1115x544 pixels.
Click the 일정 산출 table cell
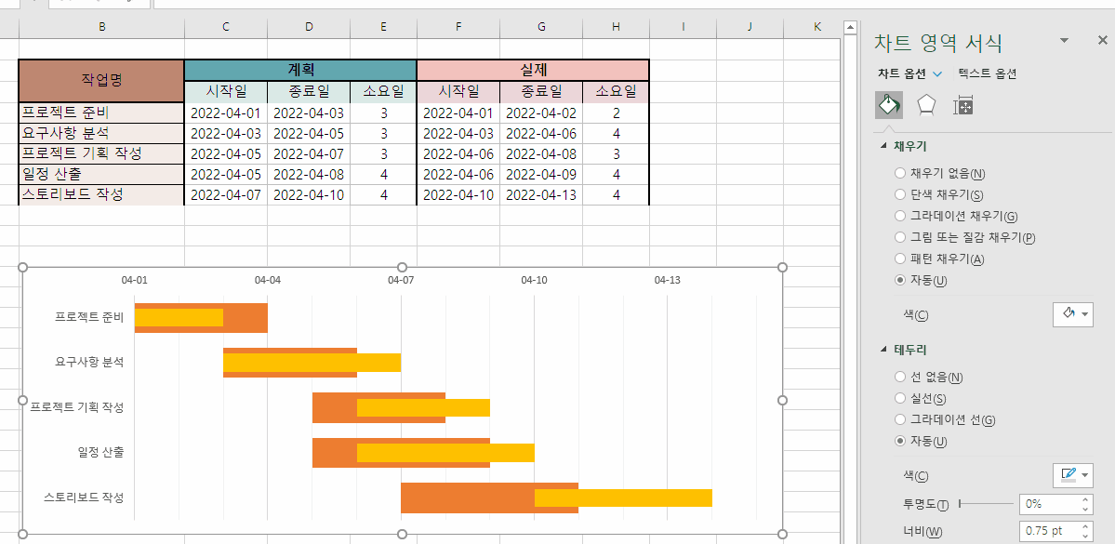101,174
